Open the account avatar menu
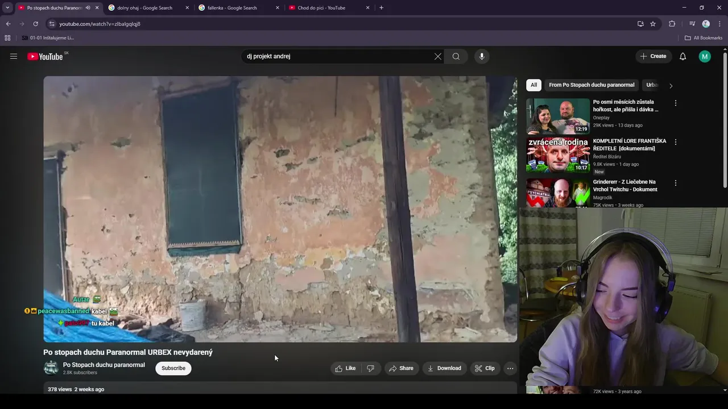Viewport: 728px width, 409px height. [x=705, y=56]
